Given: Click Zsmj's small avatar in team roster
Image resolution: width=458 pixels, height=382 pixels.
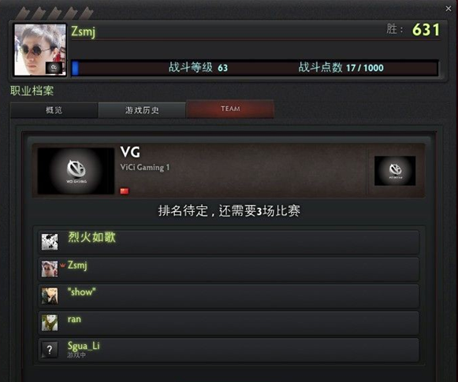Looking at the screenshot, I should 50,269.
